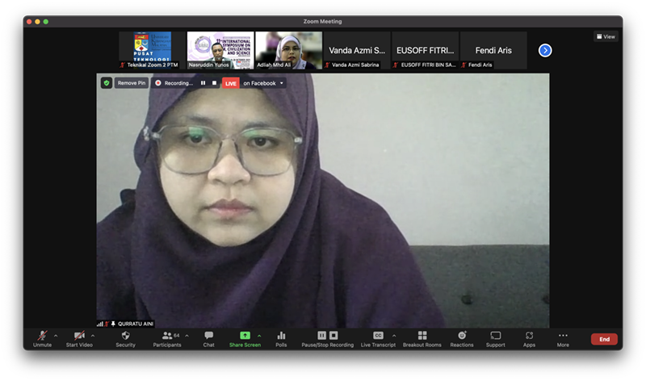The width and height of the screenshot is (646, 381).
Task: Open the View menu at top right
Action: (x=606, y=36)
